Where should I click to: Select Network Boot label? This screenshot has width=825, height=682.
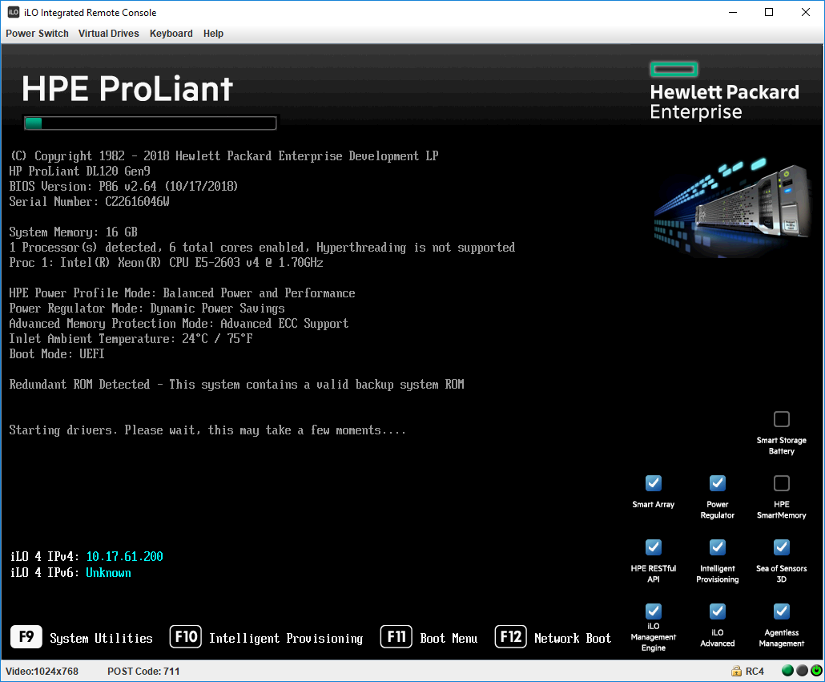coord(573,638)
